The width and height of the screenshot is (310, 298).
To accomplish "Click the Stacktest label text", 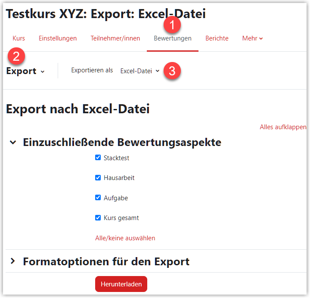I will (116, 158).
